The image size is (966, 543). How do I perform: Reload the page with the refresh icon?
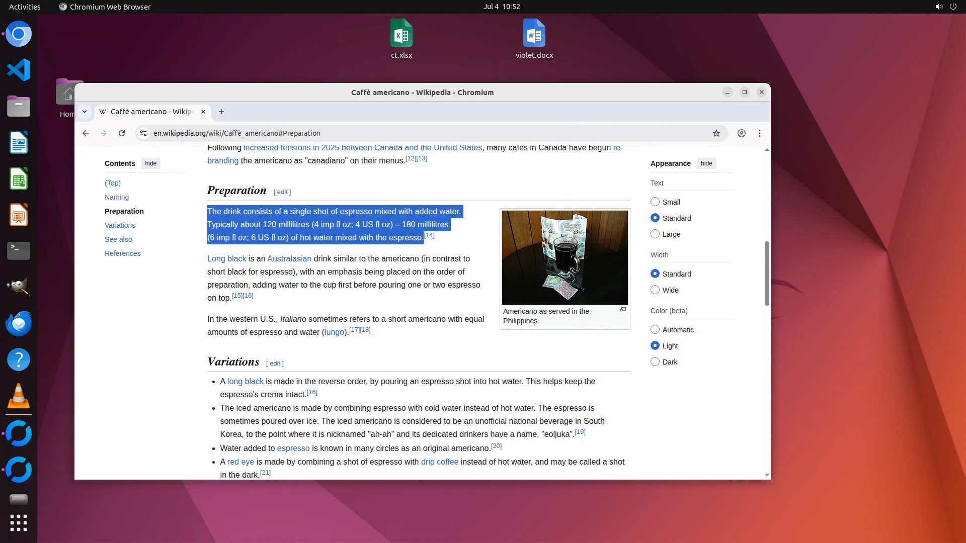coord(122,133)
